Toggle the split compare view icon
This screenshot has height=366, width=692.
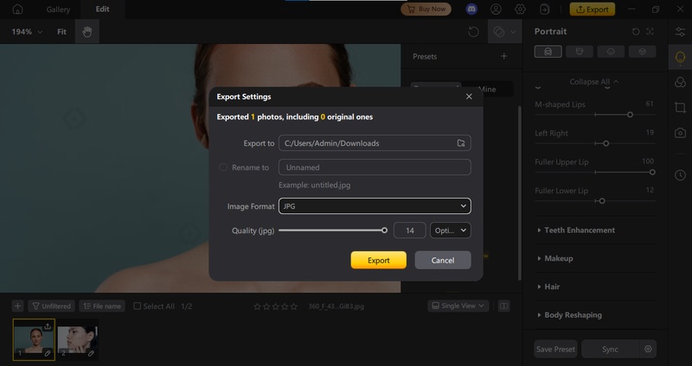click(504, 306)
